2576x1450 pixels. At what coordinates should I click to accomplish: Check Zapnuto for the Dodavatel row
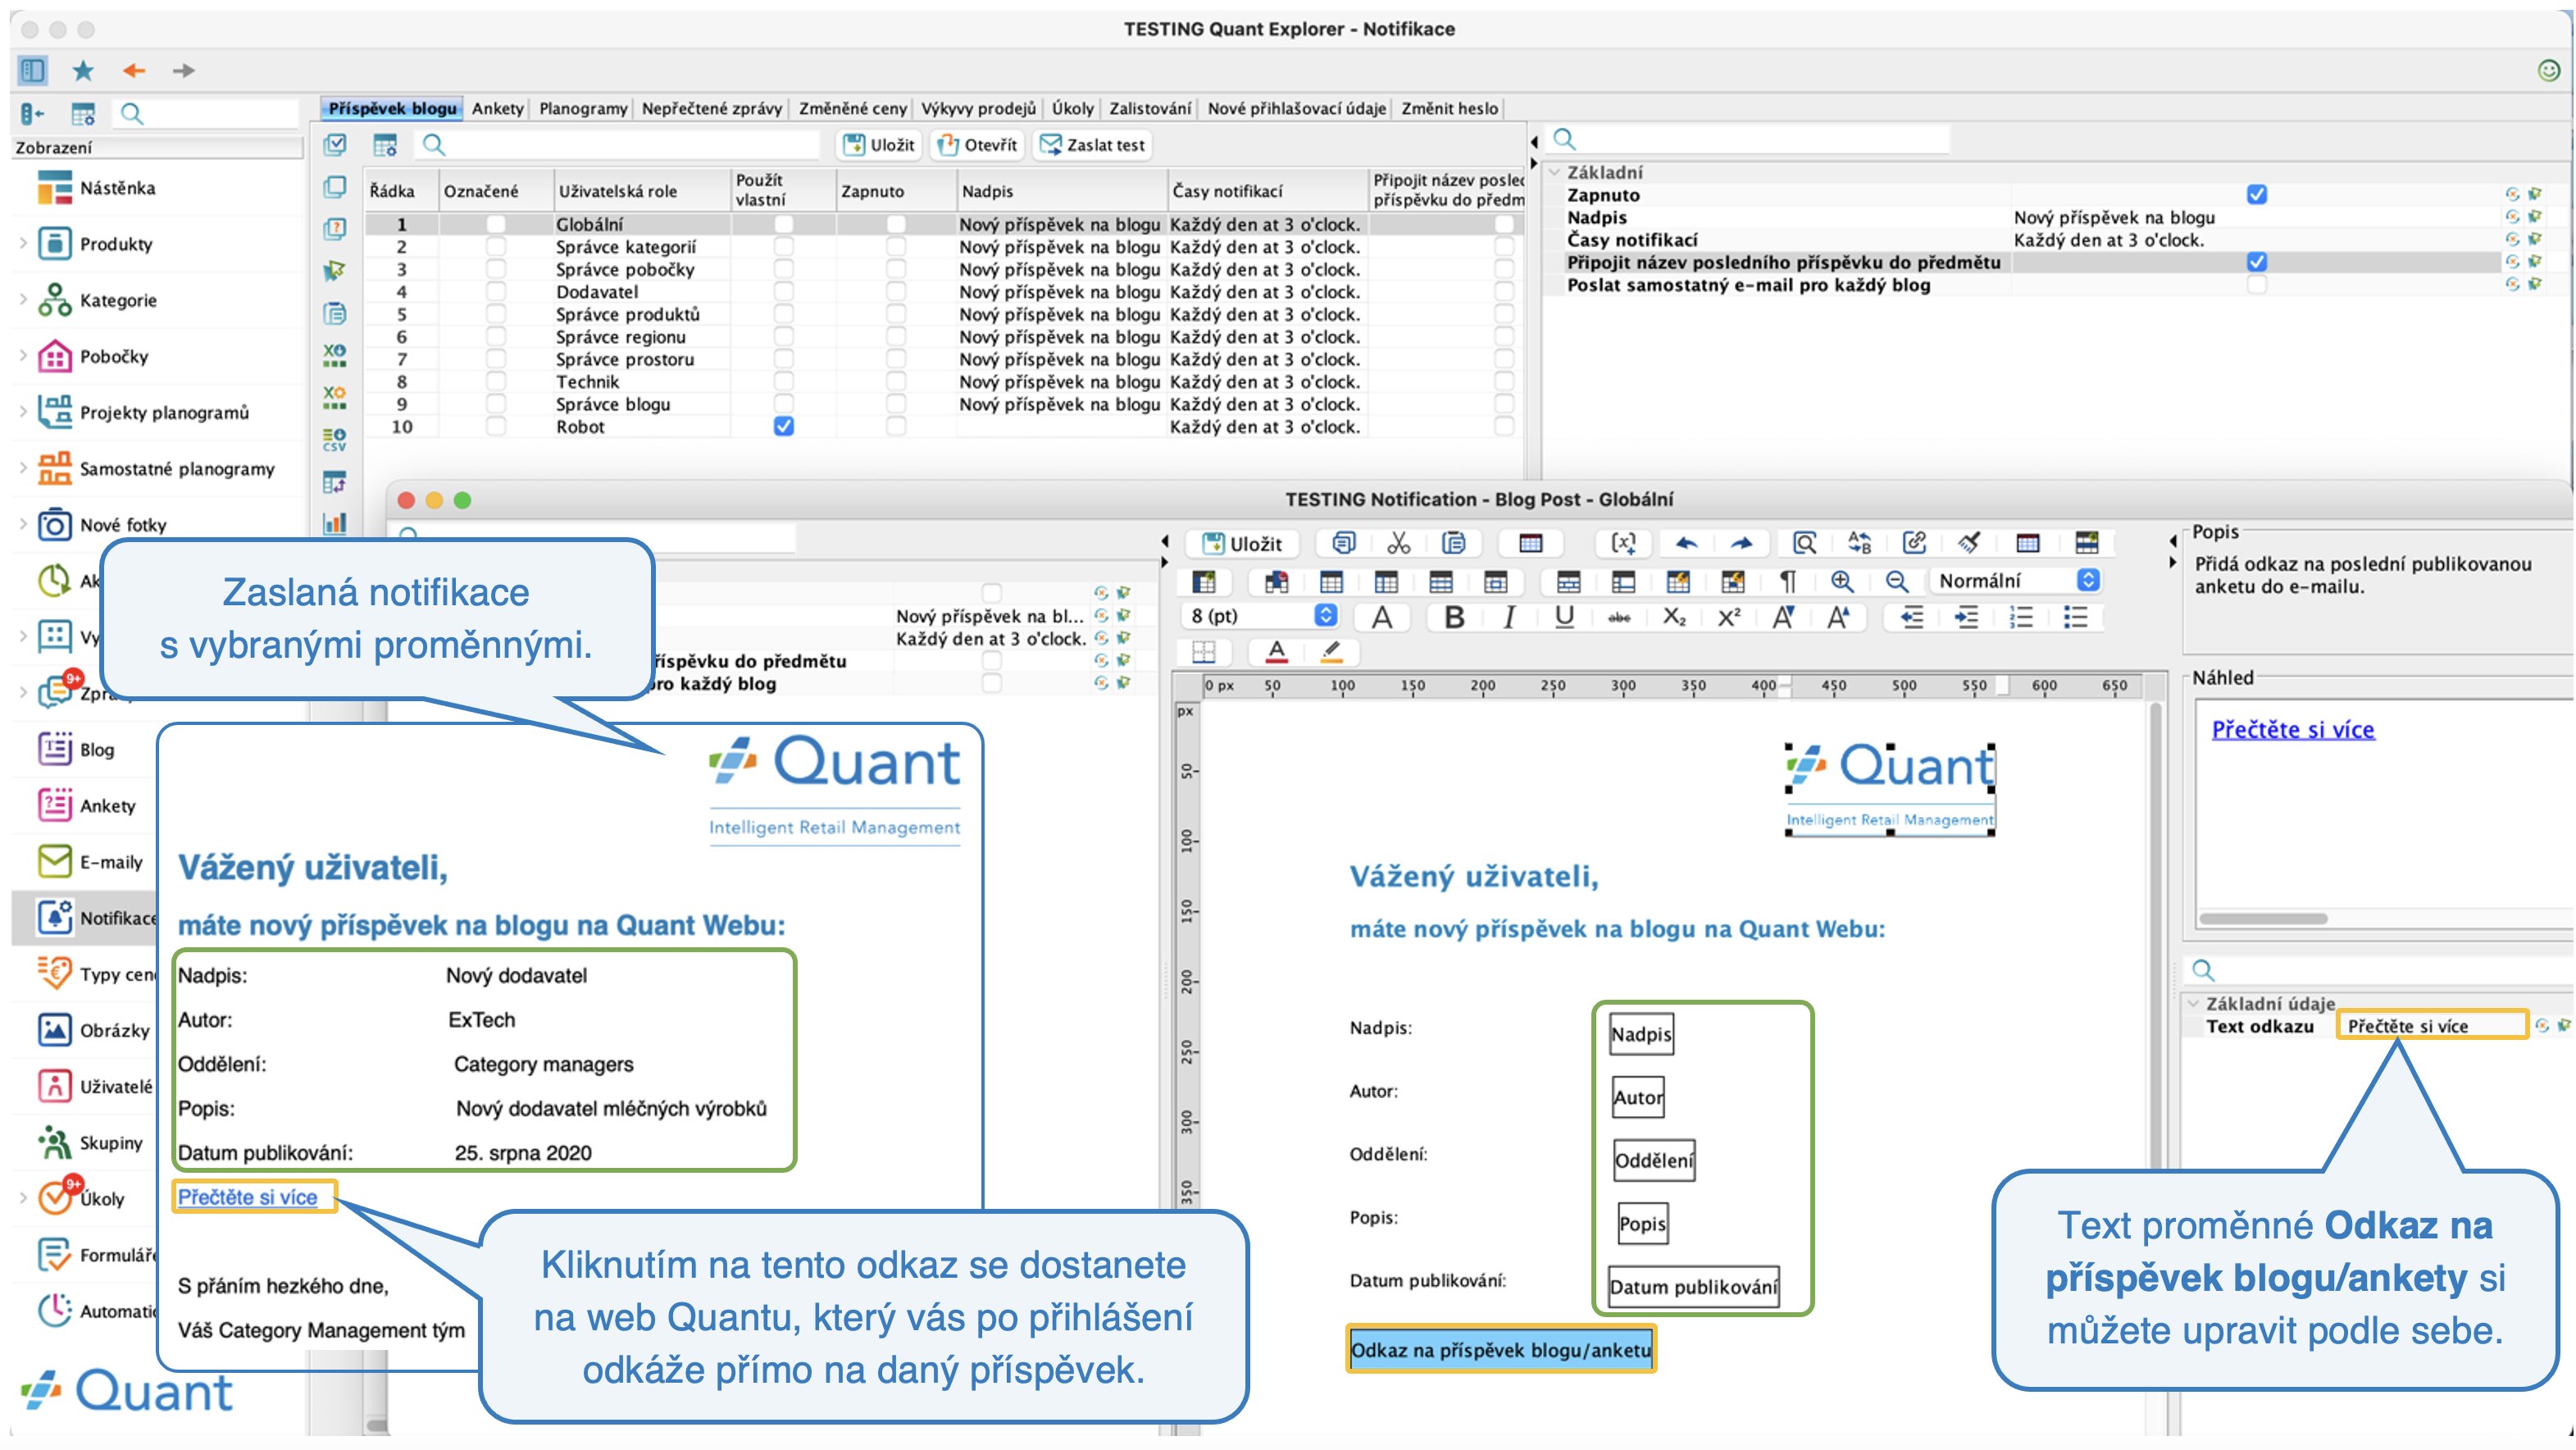(x=896, y=292)
